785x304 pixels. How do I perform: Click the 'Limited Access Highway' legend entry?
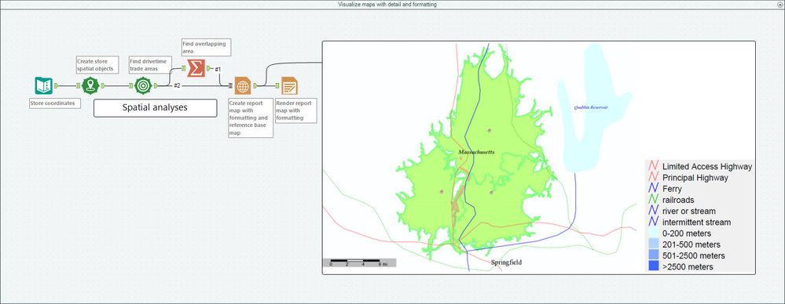[x=701, y=167]
